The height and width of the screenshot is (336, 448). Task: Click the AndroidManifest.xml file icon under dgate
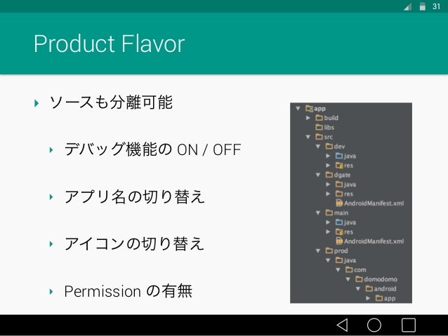[x=339, y=203]
